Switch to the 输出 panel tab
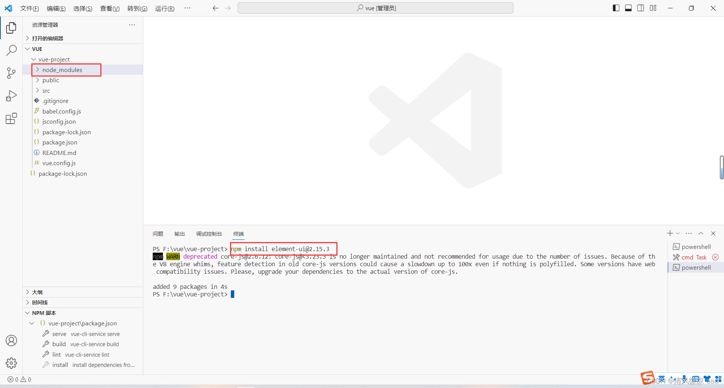This screenshot has height=388, width=724. (179, 234)
